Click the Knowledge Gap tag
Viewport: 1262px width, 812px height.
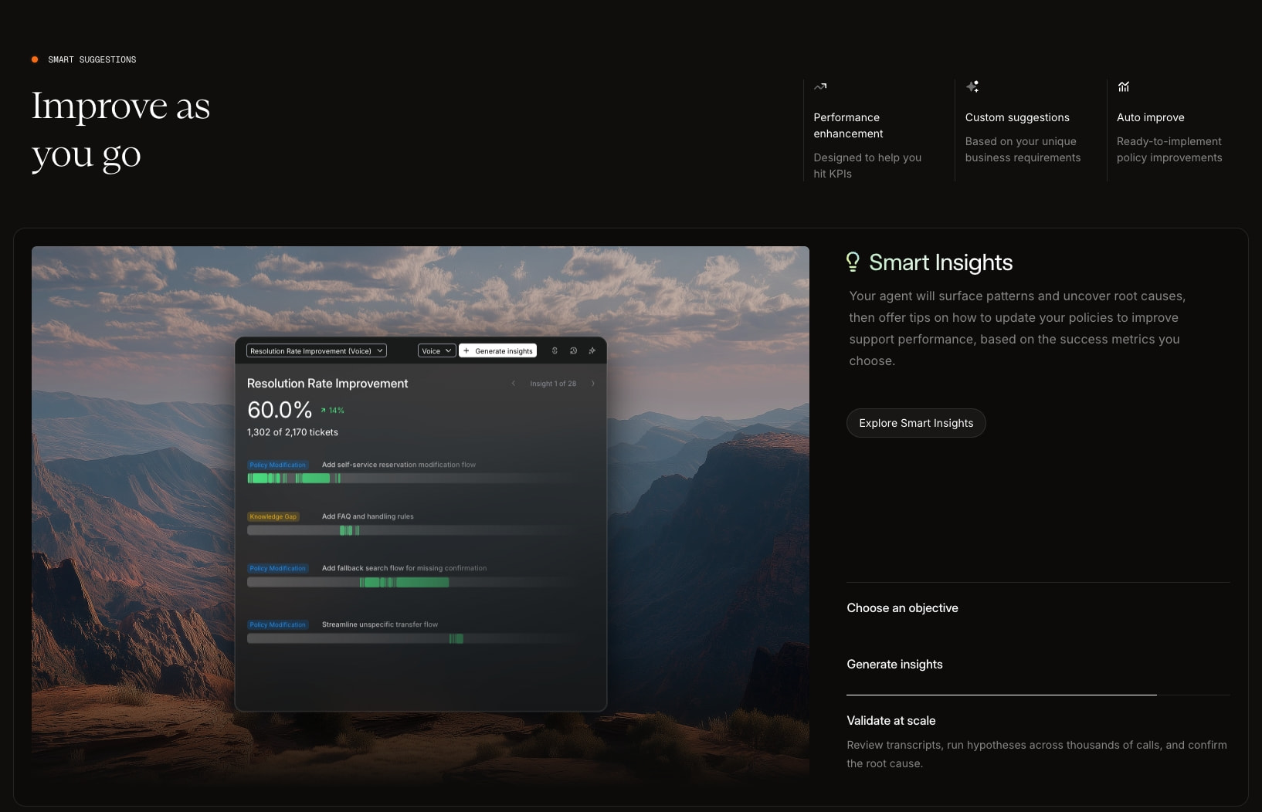273,516
